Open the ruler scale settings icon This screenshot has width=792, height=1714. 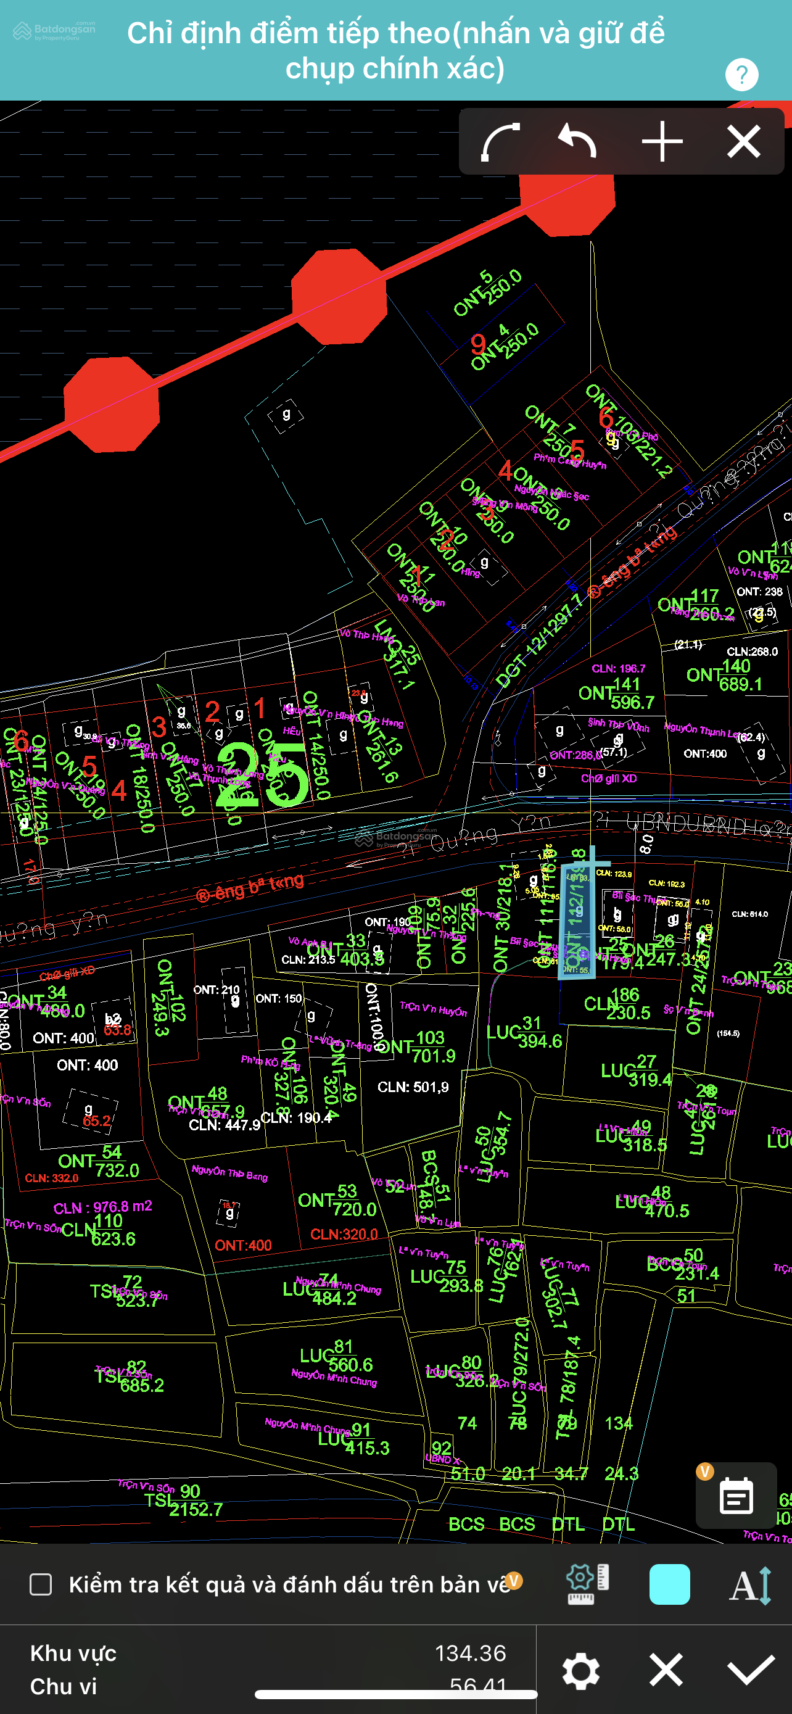click(587, 1584)
